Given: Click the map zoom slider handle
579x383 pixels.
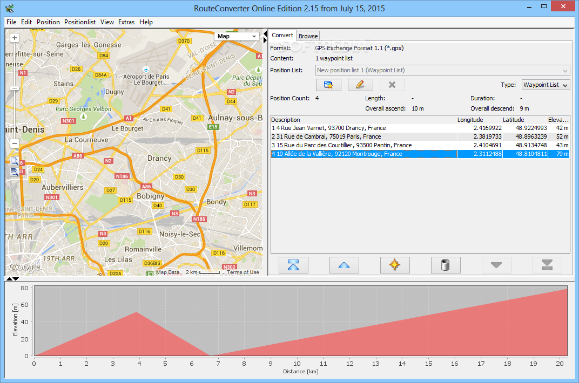Looking at the screenshot, I should click(15, 88).
